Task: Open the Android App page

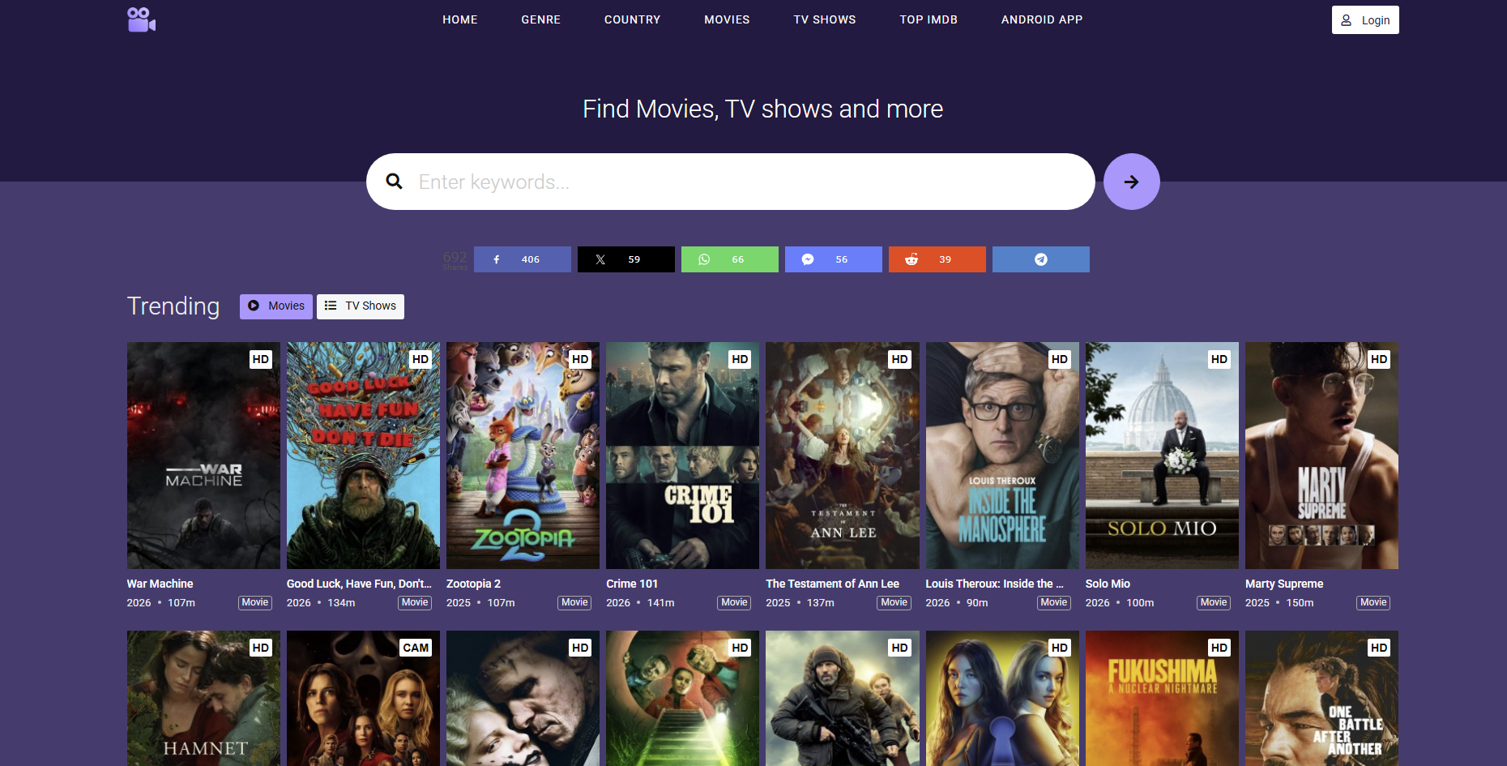Action: click(1041, 19)
